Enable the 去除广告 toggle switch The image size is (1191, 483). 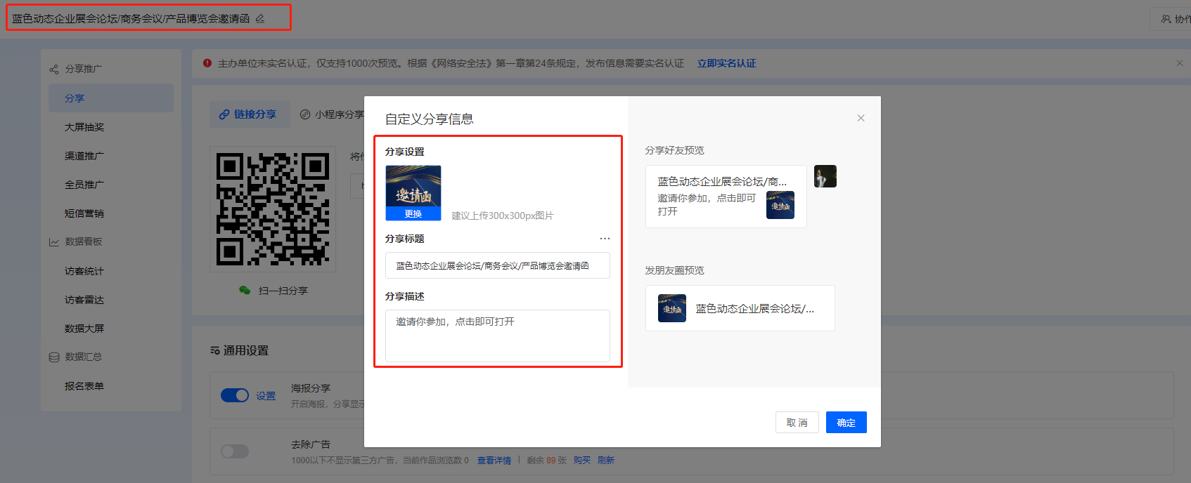tap(235, 451)
